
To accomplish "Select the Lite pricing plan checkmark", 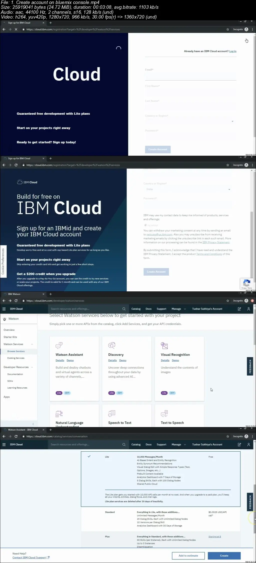I will coord(89,456).
